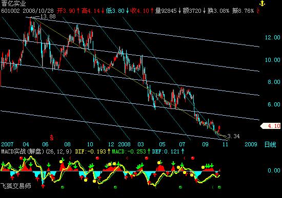Click the 09 month label on time axis

pyautogui.click(x=205, y=144)
